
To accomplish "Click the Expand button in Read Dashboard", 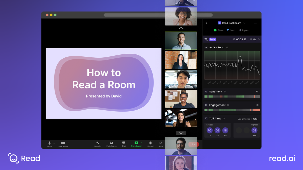I will [x=244, y=30].
